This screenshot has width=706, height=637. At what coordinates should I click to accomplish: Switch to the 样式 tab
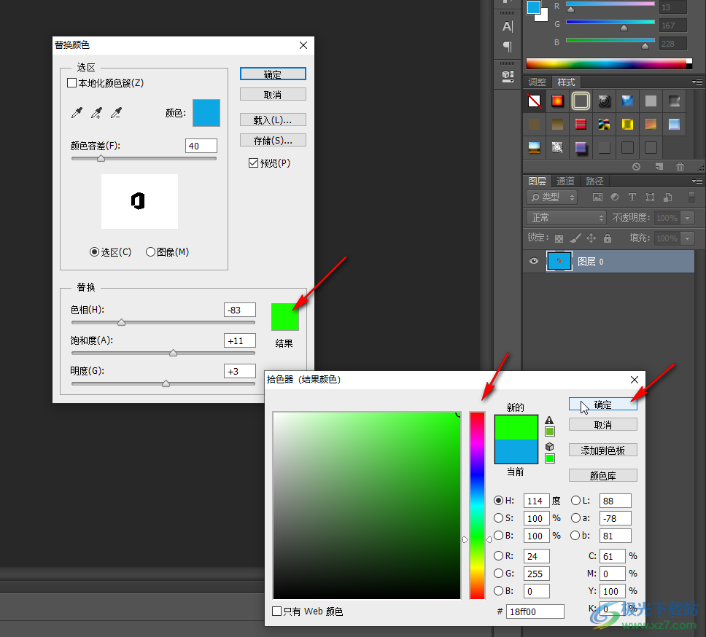(x=566, y=82)
